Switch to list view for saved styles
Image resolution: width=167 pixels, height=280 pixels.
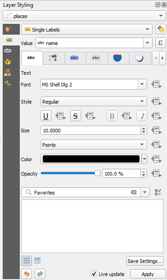coord(37,261)
